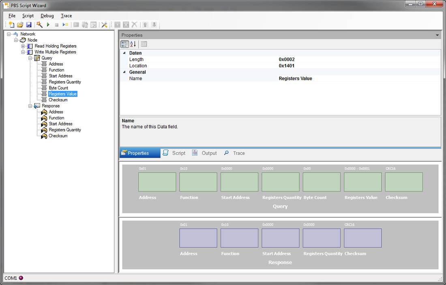Toggle the Categorized view in Properties
The height and width of the screenshot is (285, 446).
click(125, 44)
